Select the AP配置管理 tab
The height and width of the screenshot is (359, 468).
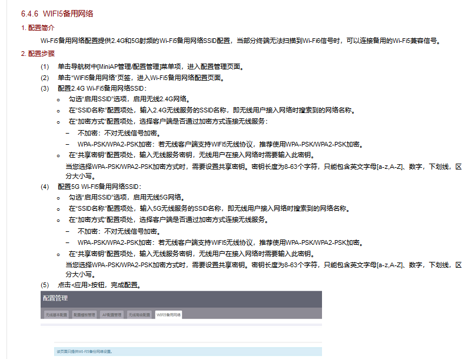(x=112, y=315)
